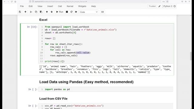The image size is (194, 109).
Task: Bookmark this page with star icon
Action: [167, 2]
